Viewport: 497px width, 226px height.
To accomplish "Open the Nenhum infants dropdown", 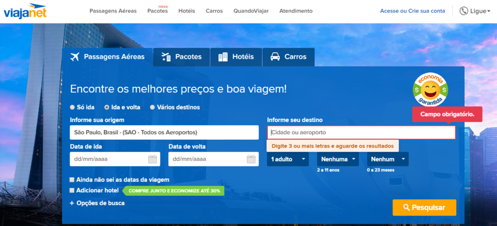I will pyautogui.click(x=388, y=159).
